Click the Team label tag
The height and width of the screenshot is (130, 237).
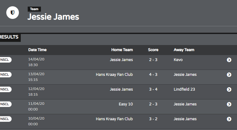pos(34,9)
